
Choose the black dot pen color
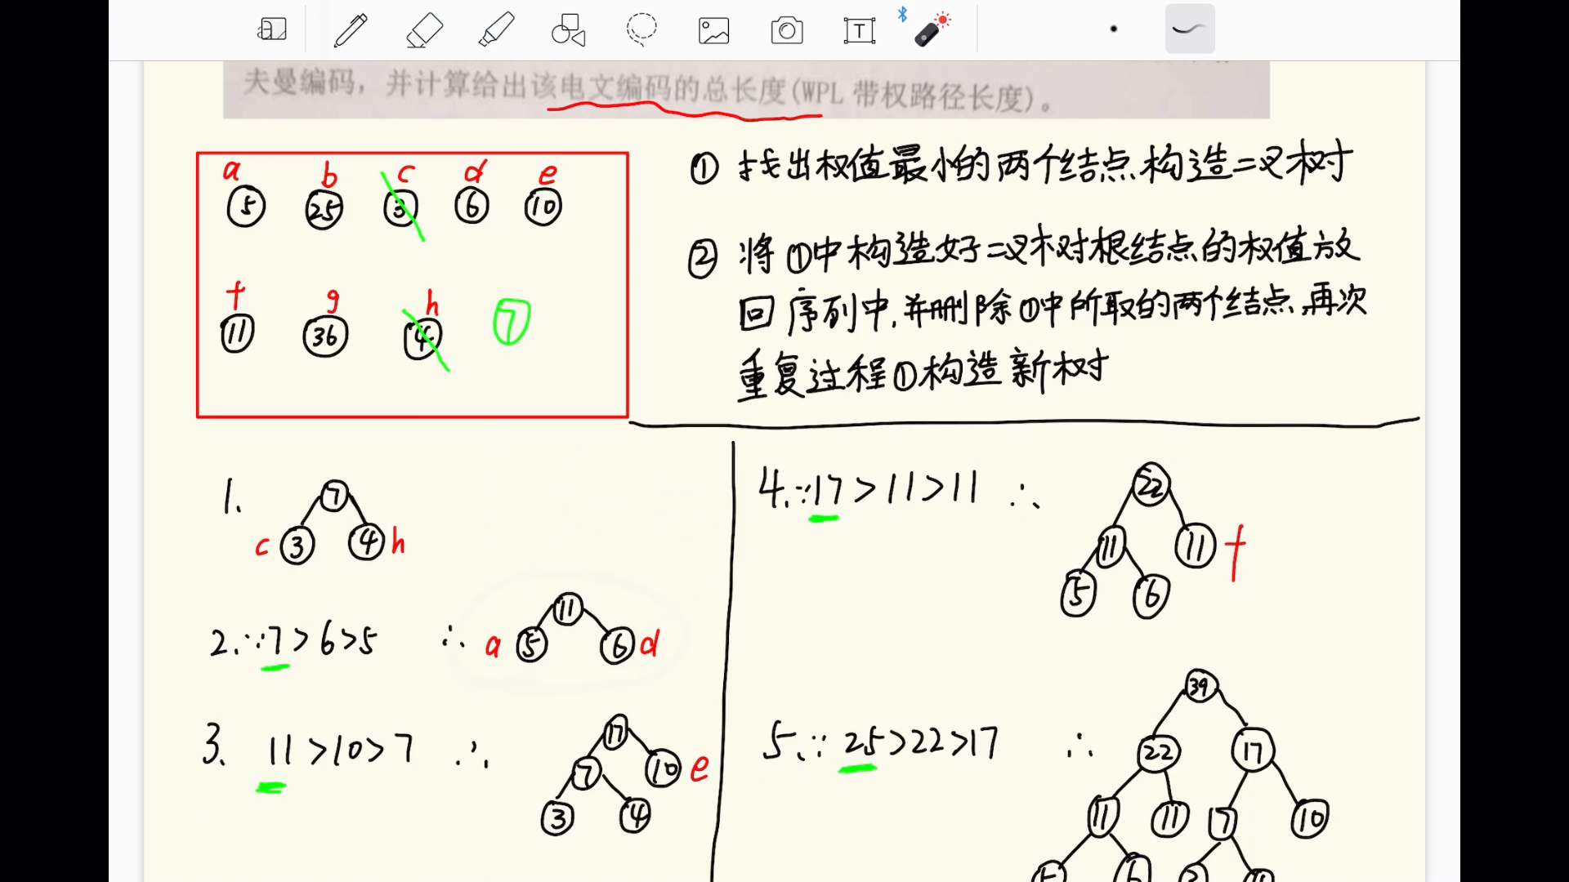(x=1113, y=29)
